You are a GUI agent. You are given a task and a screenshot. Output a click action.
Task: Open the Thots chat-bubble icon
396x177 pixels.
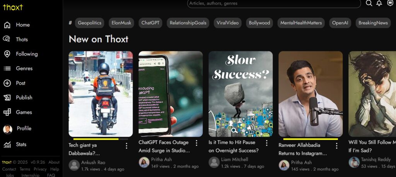tap(7, 39)
